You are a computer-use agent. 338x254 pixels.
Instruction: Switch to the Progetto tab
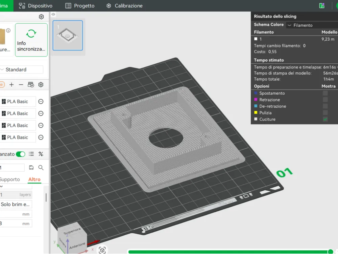(x=80, y=6)
